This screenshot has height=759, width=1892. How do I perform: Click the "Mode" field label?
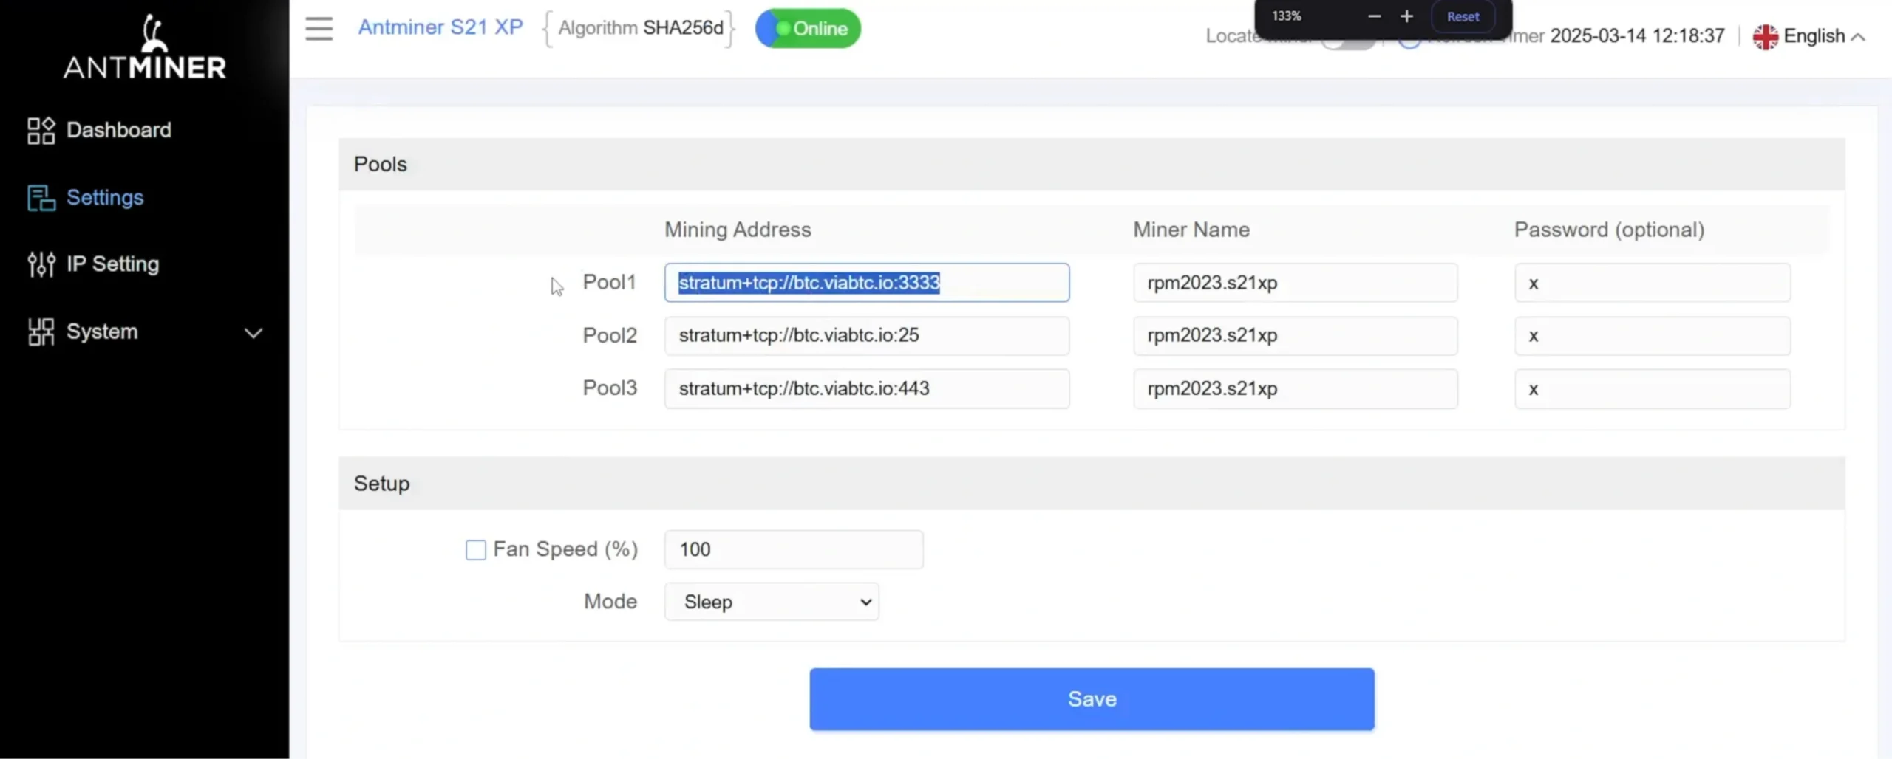[x=610, y=602]
